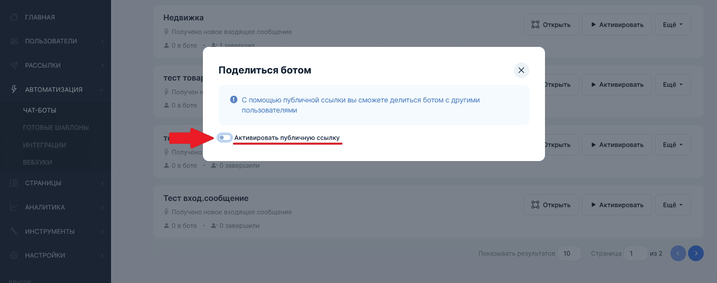This screenshot has height=283, width=717.
Task: Click the page number input field
Action: click(635, 253)
